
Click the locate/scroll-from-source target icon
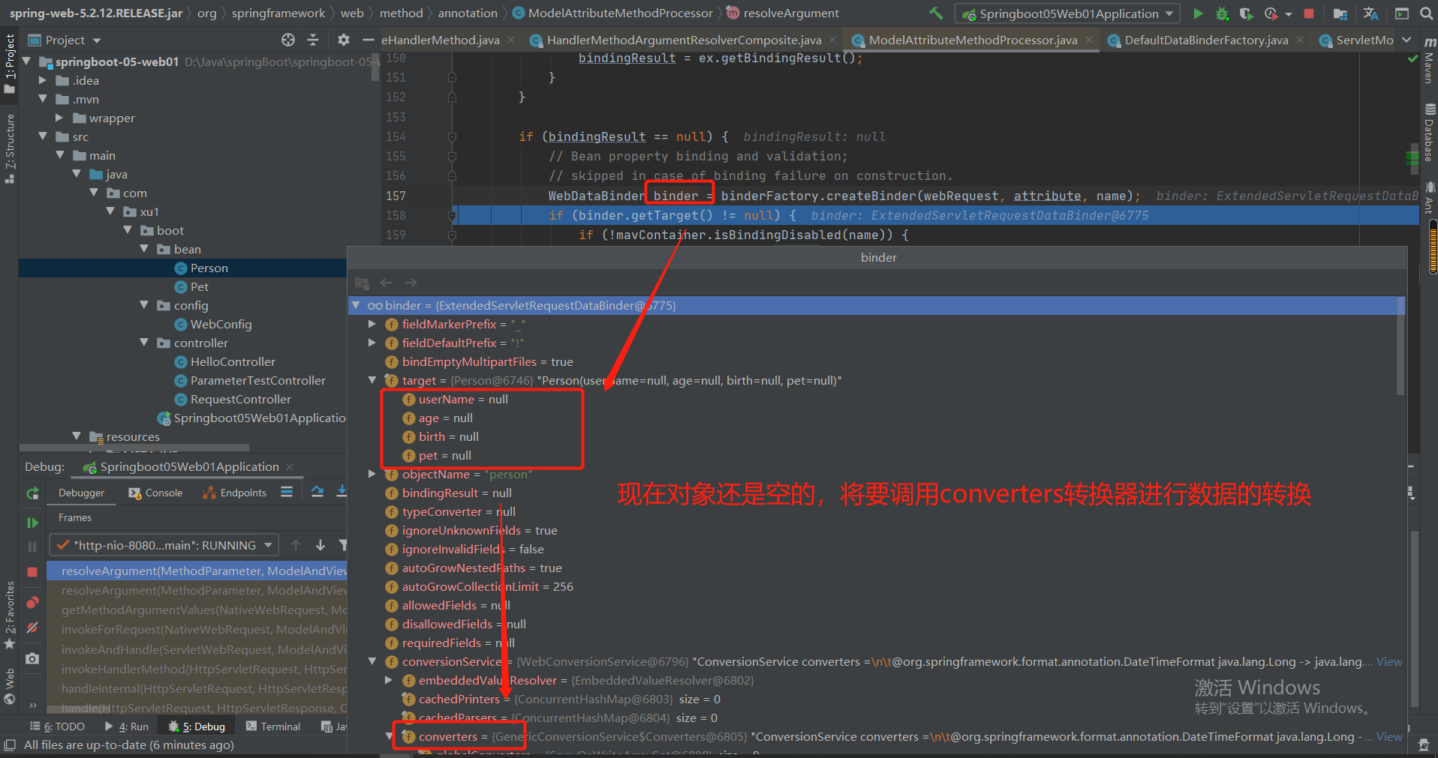click(x=288, y=40)
